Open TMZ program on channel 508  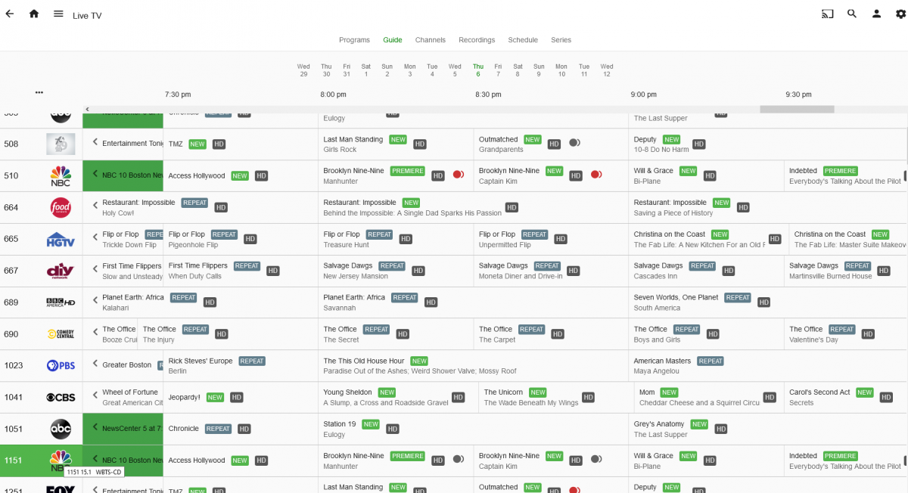241,144
